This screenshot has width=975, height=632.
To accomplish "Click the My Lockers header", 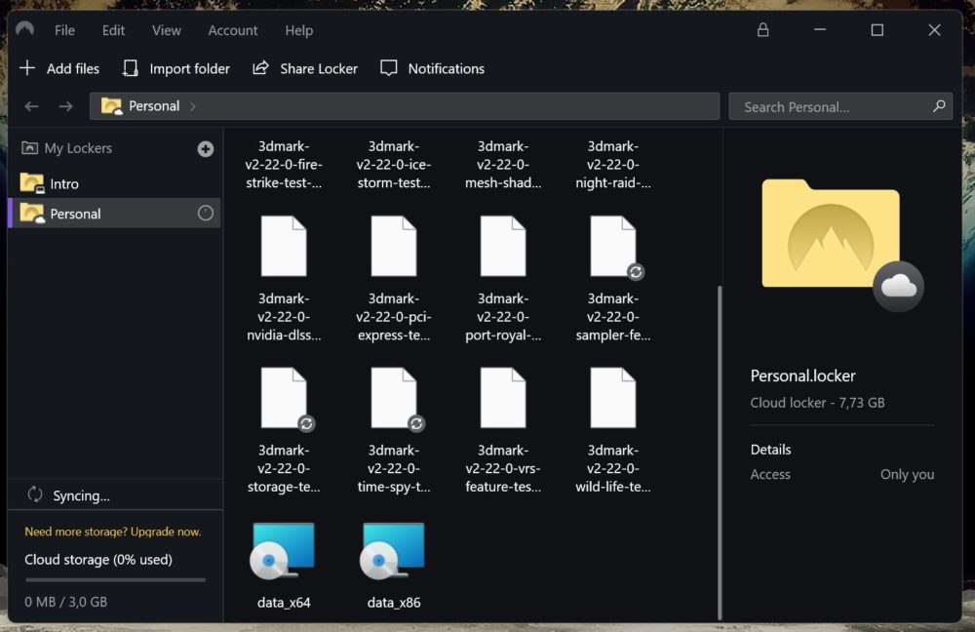I will tap(66, 148).
